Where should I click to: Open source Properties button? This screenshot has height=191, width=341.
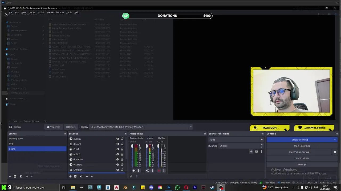53,127
